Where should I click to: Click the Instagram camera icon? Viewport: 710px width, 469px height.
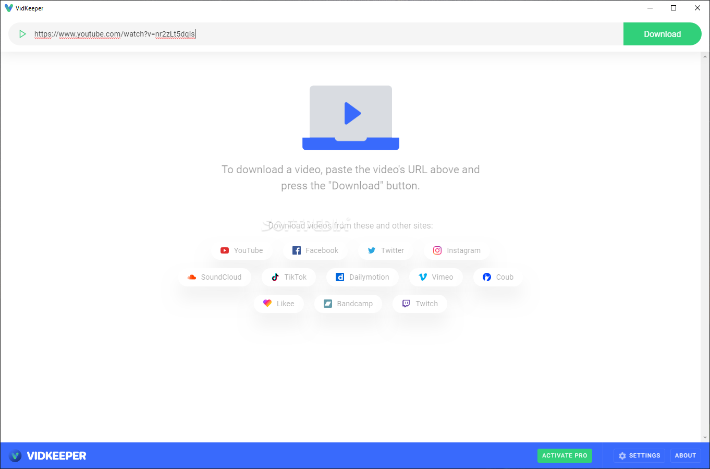pos(437,250)
